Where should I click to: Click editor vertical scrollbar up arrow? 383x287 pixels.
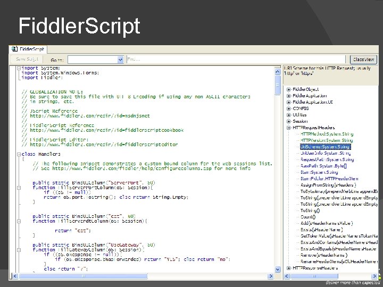pos(278,72)
